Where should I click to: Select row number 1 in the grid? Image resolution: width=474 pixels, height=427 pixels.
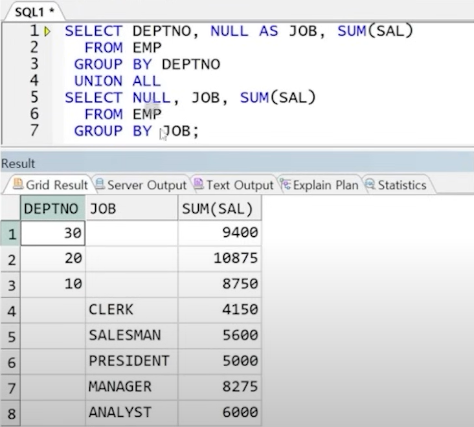(x=10, y=234)
